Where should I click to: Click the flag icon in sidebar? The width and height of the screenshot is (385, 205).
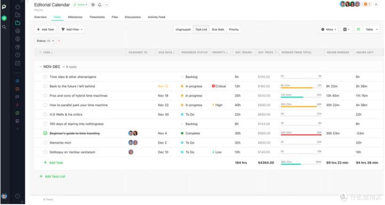[x=17, y=97]
